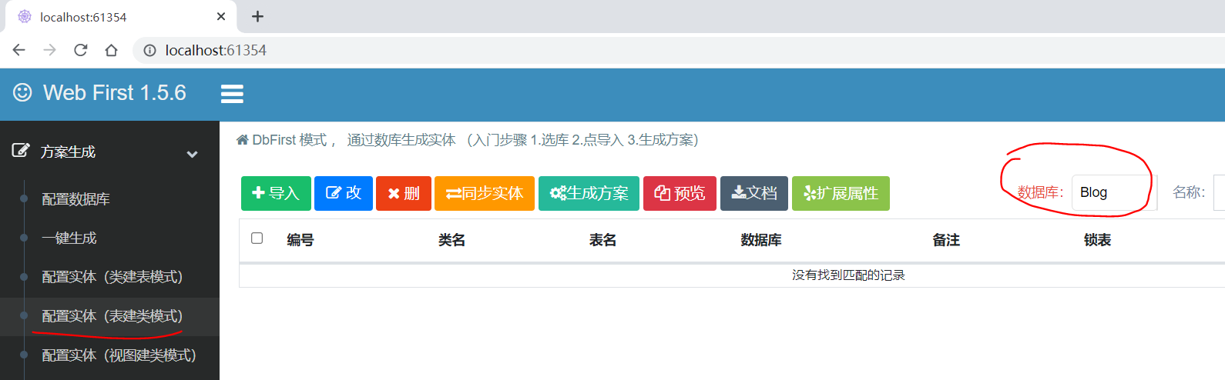Open the 数据库 dropdown showing Blog
1225x380 pixels.
click(x=1114, y=192)
